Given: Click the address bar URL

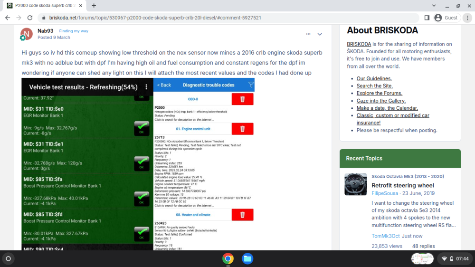Looking at the screenshot, I should [155, 18].
